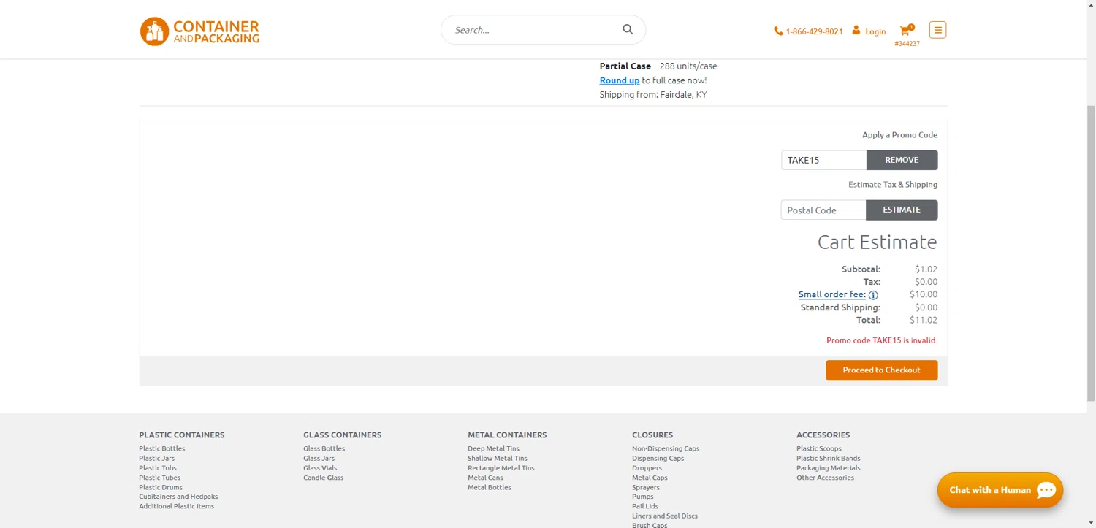Open Liners and Seal Discs link

click(x=665, y=516)
